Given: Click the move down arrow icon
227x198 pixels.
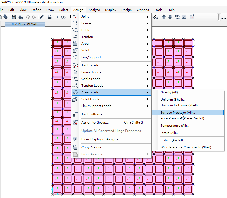Looking at the screenshot, I should [x=170, y=17].
